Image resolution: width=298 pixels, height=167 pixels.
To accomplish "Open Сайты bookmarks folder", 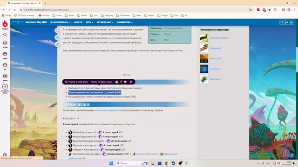I will pyautogui.click(x=57, y=15).
